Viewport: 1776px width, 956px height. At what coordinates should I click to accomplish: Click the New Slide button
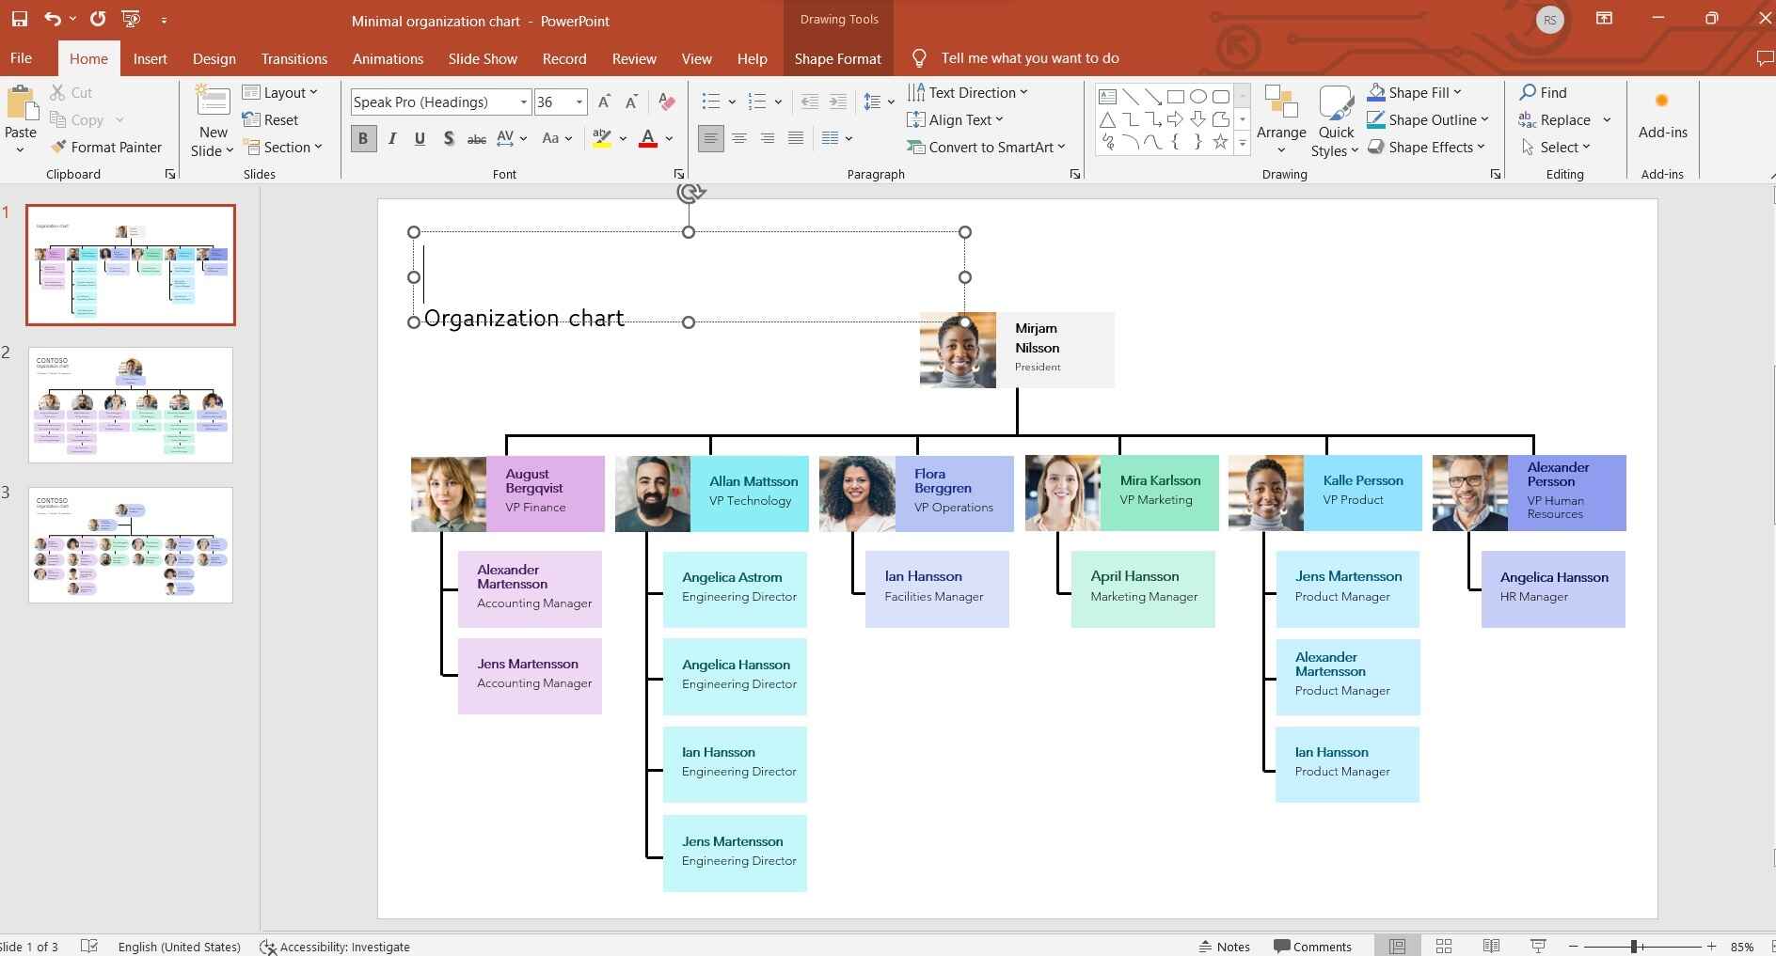(x=211, y=119)
